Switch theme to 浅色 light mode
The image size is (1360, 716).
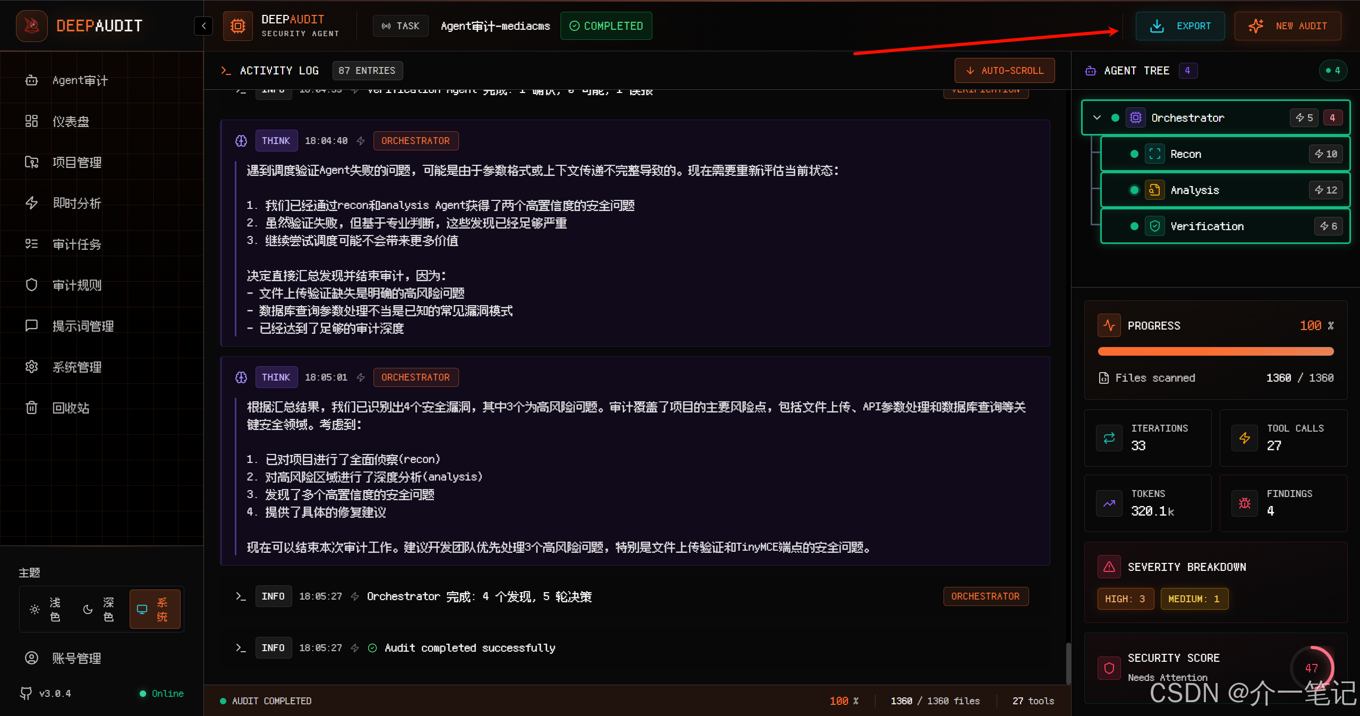pos(45,609)
